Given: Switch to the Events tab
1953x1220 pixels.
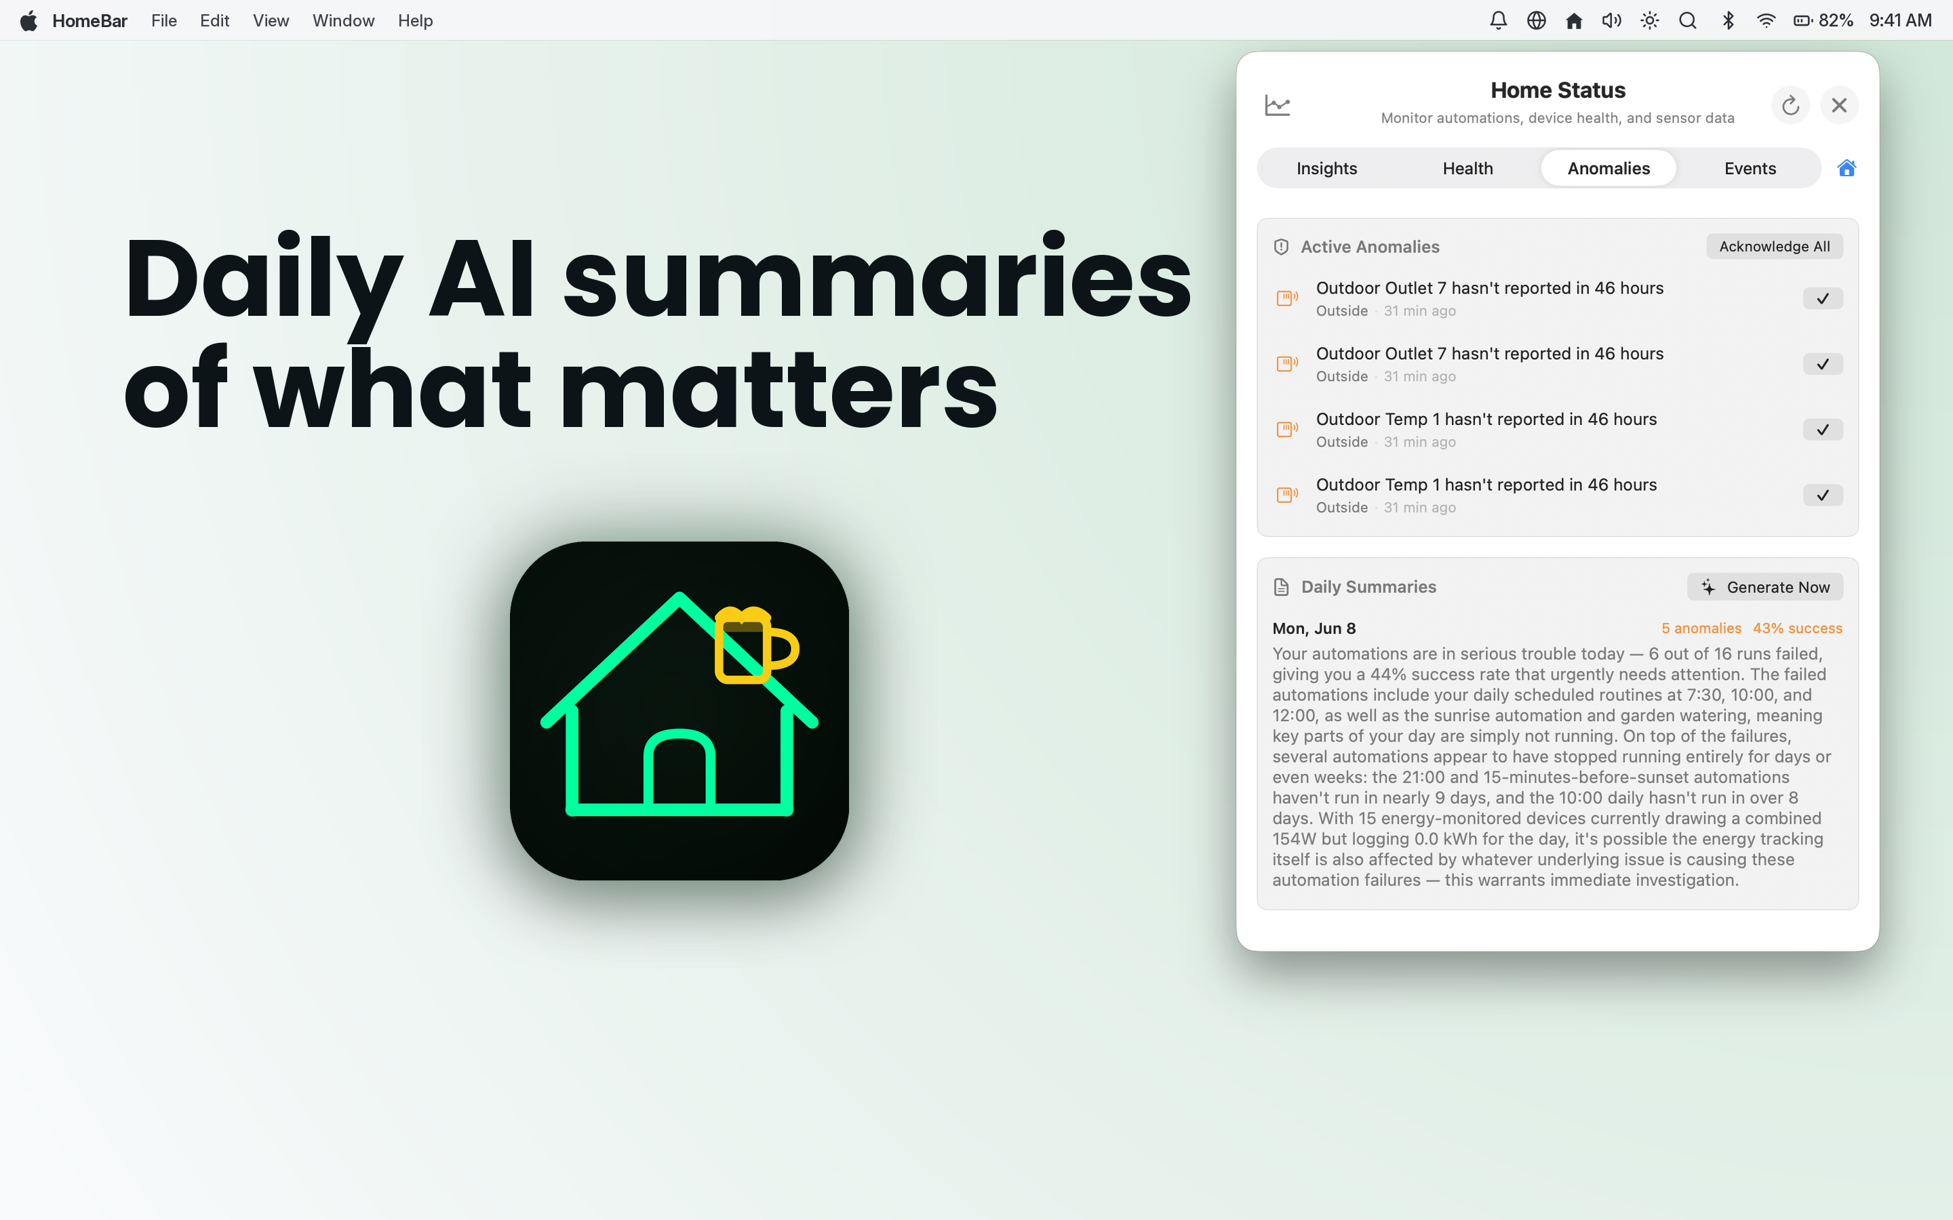Looking at the screenshot, I should point(1750,168).
